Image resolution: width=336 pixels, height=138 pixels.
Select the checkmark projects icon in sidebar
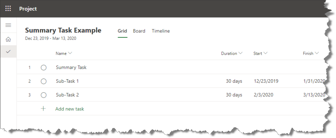(x=8, y=52)
